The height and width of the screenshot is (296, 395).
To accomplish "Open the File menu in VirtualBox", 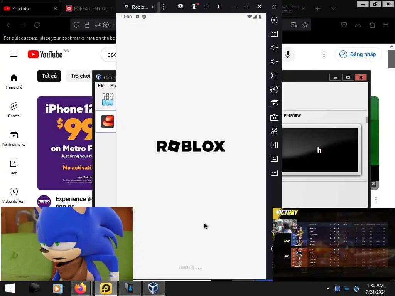I will 101,86.
